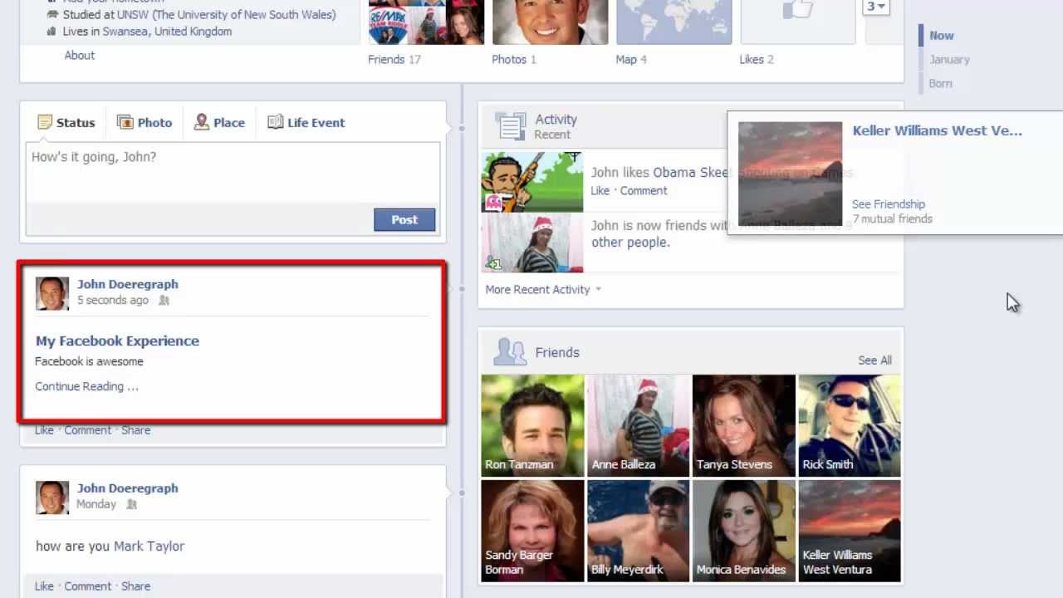Open hovercard sunset profile picture
The height and width of the screenshot is (598, 1063).
coord(790,174)
